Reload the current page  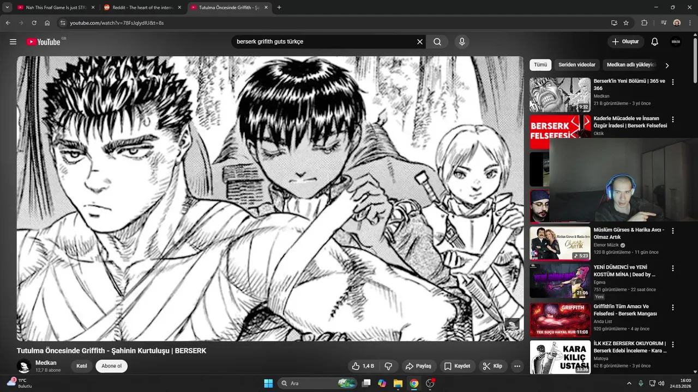click(34, 23)
